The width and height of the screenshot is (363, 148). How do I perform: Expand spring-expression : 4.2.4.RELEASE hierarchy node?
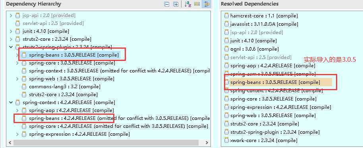pos(17,134)
